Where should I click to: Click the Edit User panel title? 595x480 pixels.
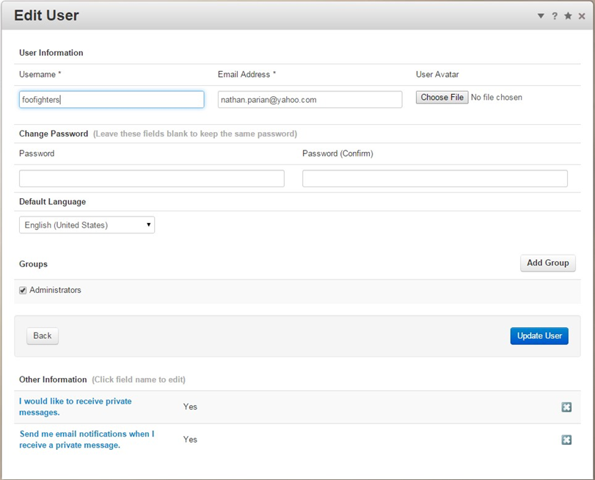(46, 15)
